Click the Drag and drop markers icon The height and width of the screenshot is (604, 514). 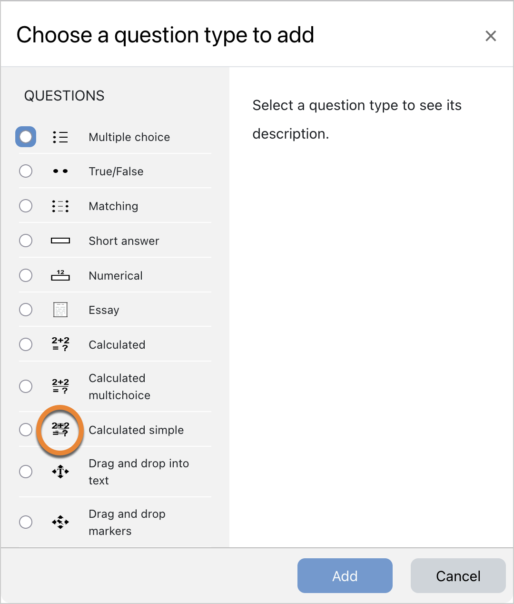click(x=60, y=522)
